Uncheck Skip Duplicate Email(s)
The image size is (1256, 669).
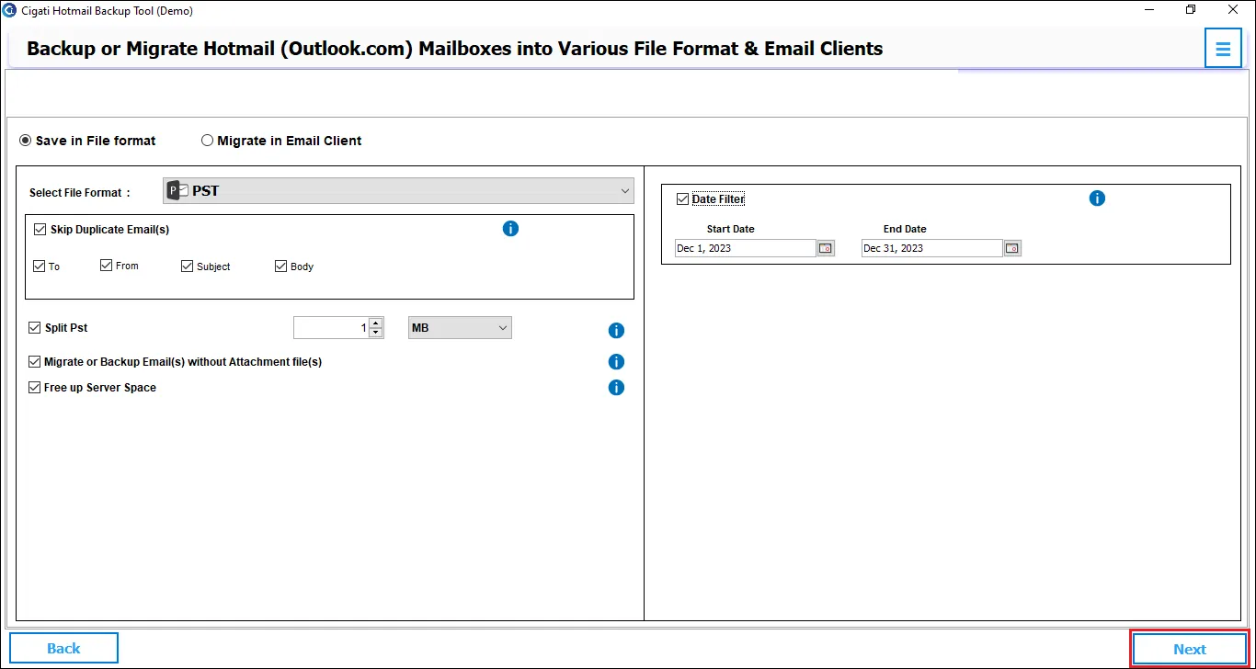[40, 230]
